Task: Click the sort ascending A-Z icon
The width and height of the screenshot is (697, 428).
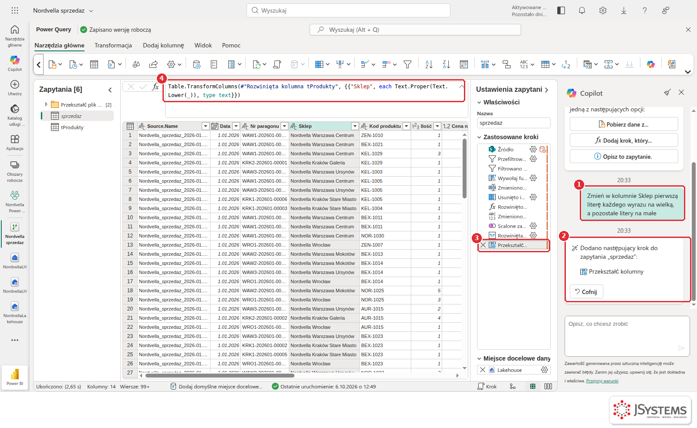Action: point(429,64)
